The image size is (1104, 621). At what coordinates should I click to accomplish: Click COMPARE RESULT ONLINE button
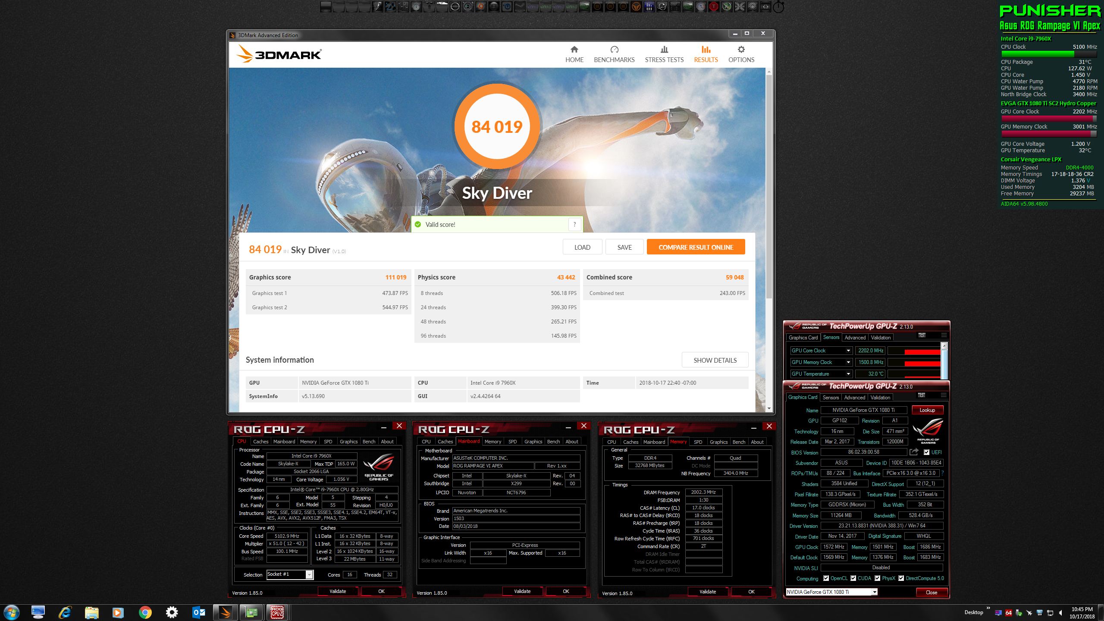point(696,247)
